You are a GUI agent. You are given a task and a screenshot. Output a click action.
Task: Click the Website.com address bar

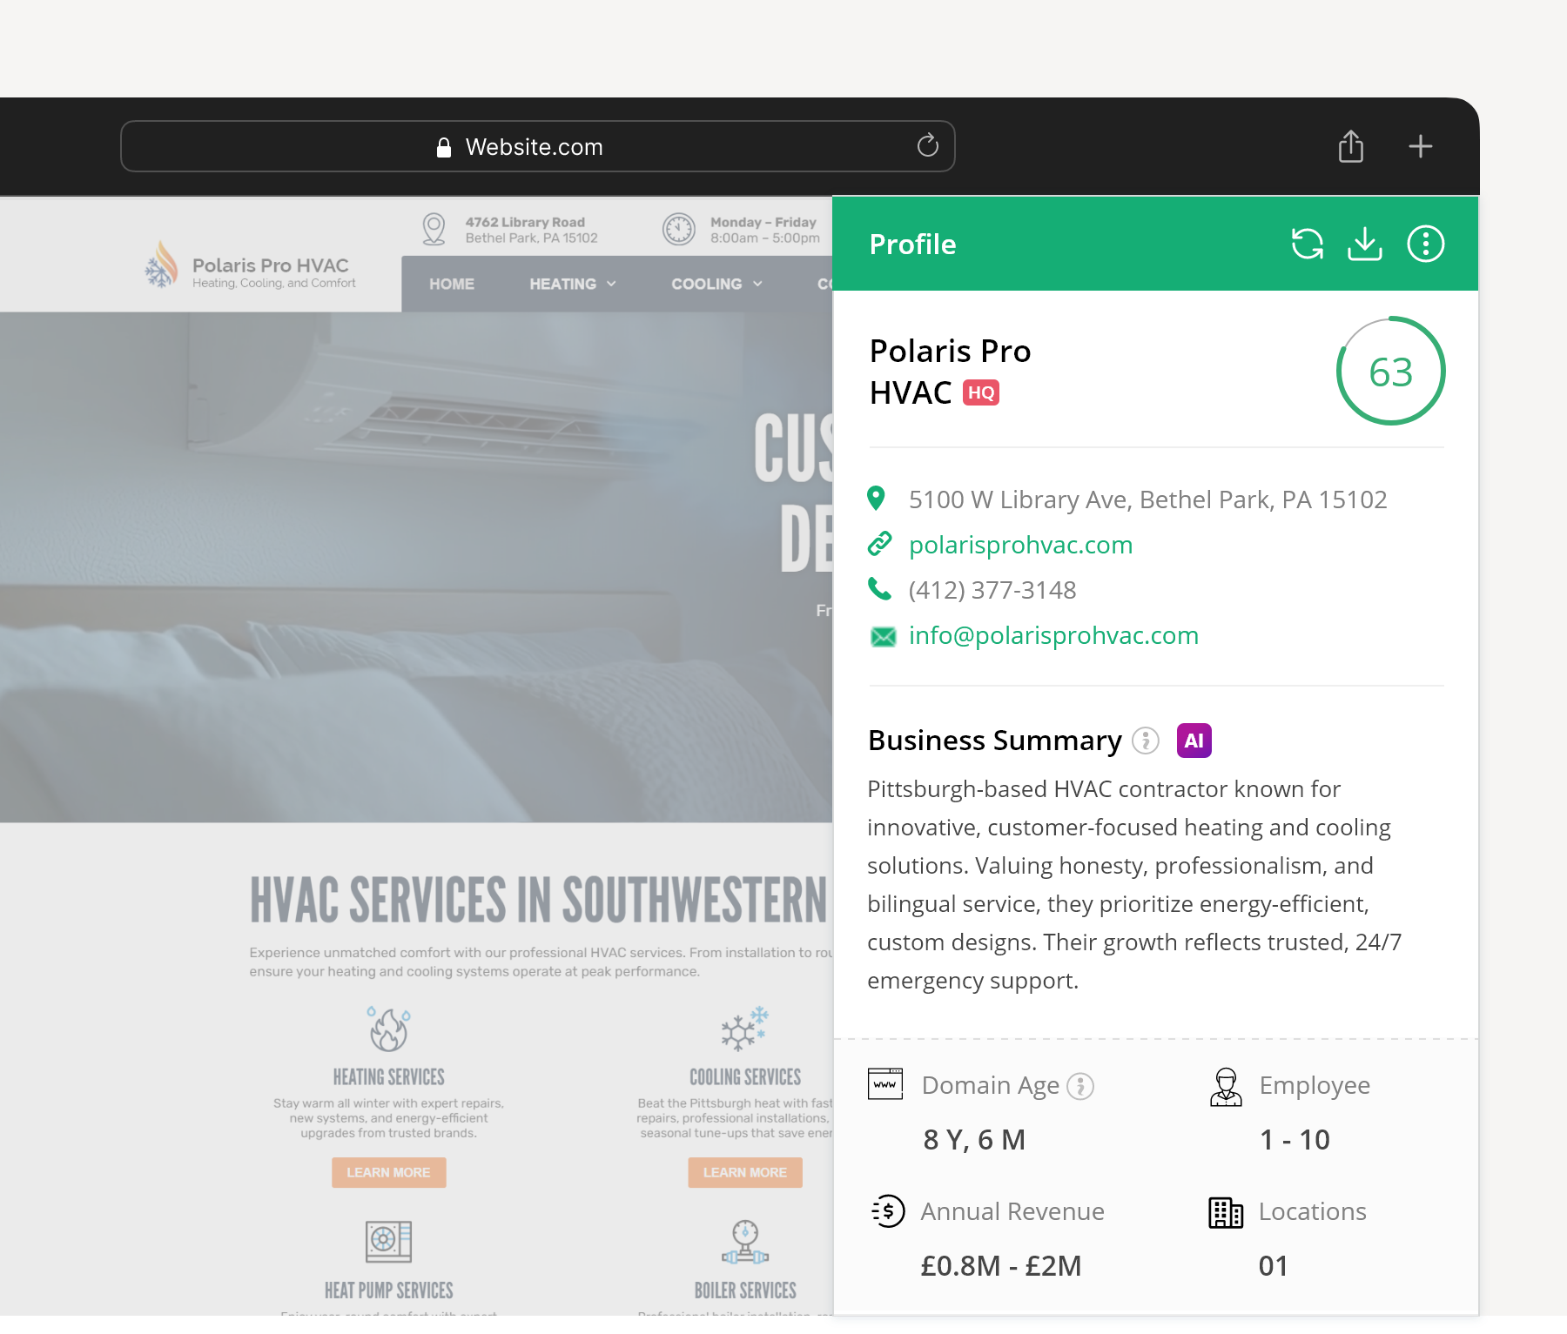[534, 146]
